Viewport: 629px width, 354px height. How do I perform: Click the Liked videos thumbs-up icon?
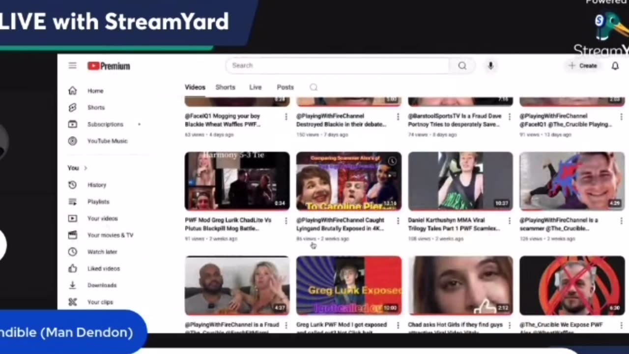point(73,268)
